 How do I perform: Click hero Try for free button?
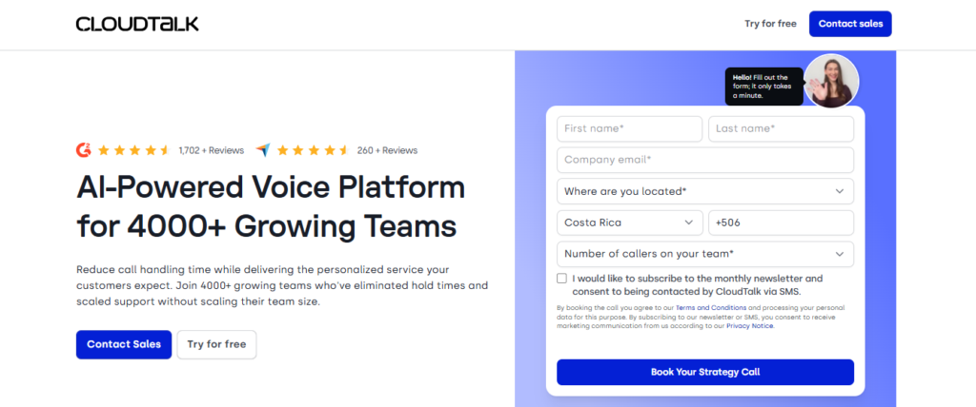(216, 344)
